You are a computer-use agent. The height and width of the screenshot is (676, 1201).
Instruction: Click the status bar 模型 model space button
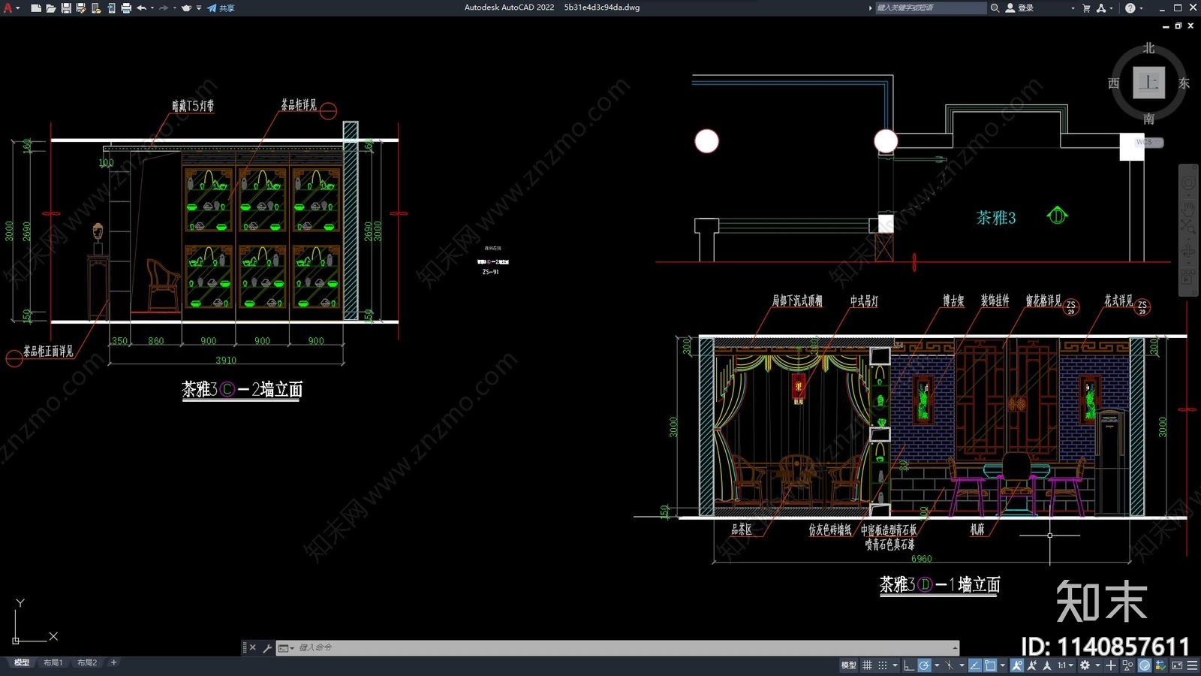point(849,665)
